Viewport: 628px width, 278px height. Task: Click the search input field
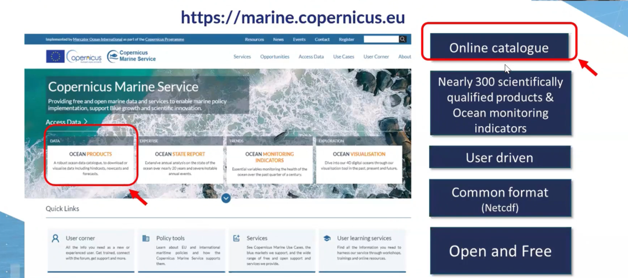click(x=381, y=40)
